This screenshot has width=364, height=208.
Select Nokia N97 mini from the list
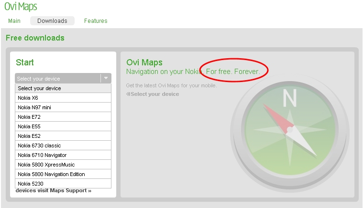pyautogui.click(x=63, y=107)
